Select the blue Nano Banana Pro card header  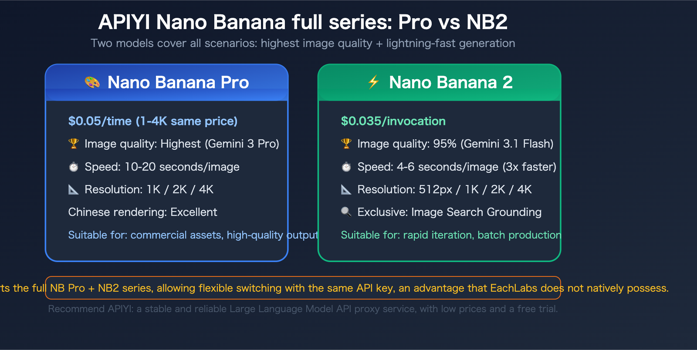click(167, 83)
